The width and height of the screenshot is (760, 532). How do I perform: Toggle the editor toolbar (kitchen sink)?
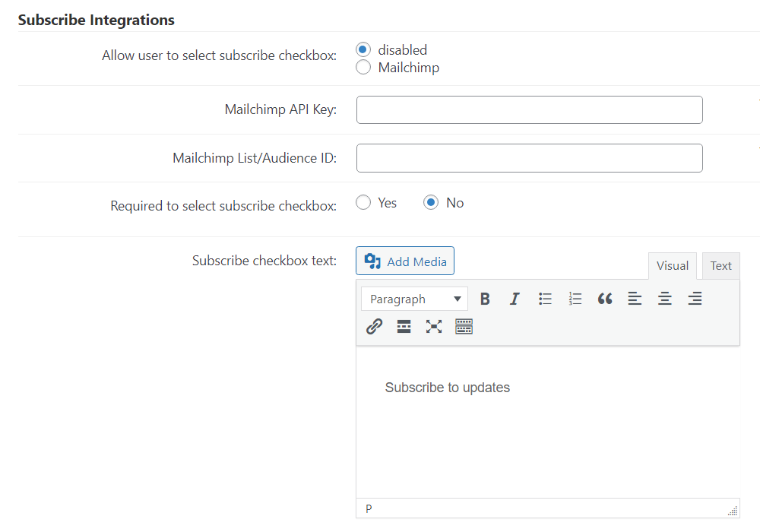point(464,327)
